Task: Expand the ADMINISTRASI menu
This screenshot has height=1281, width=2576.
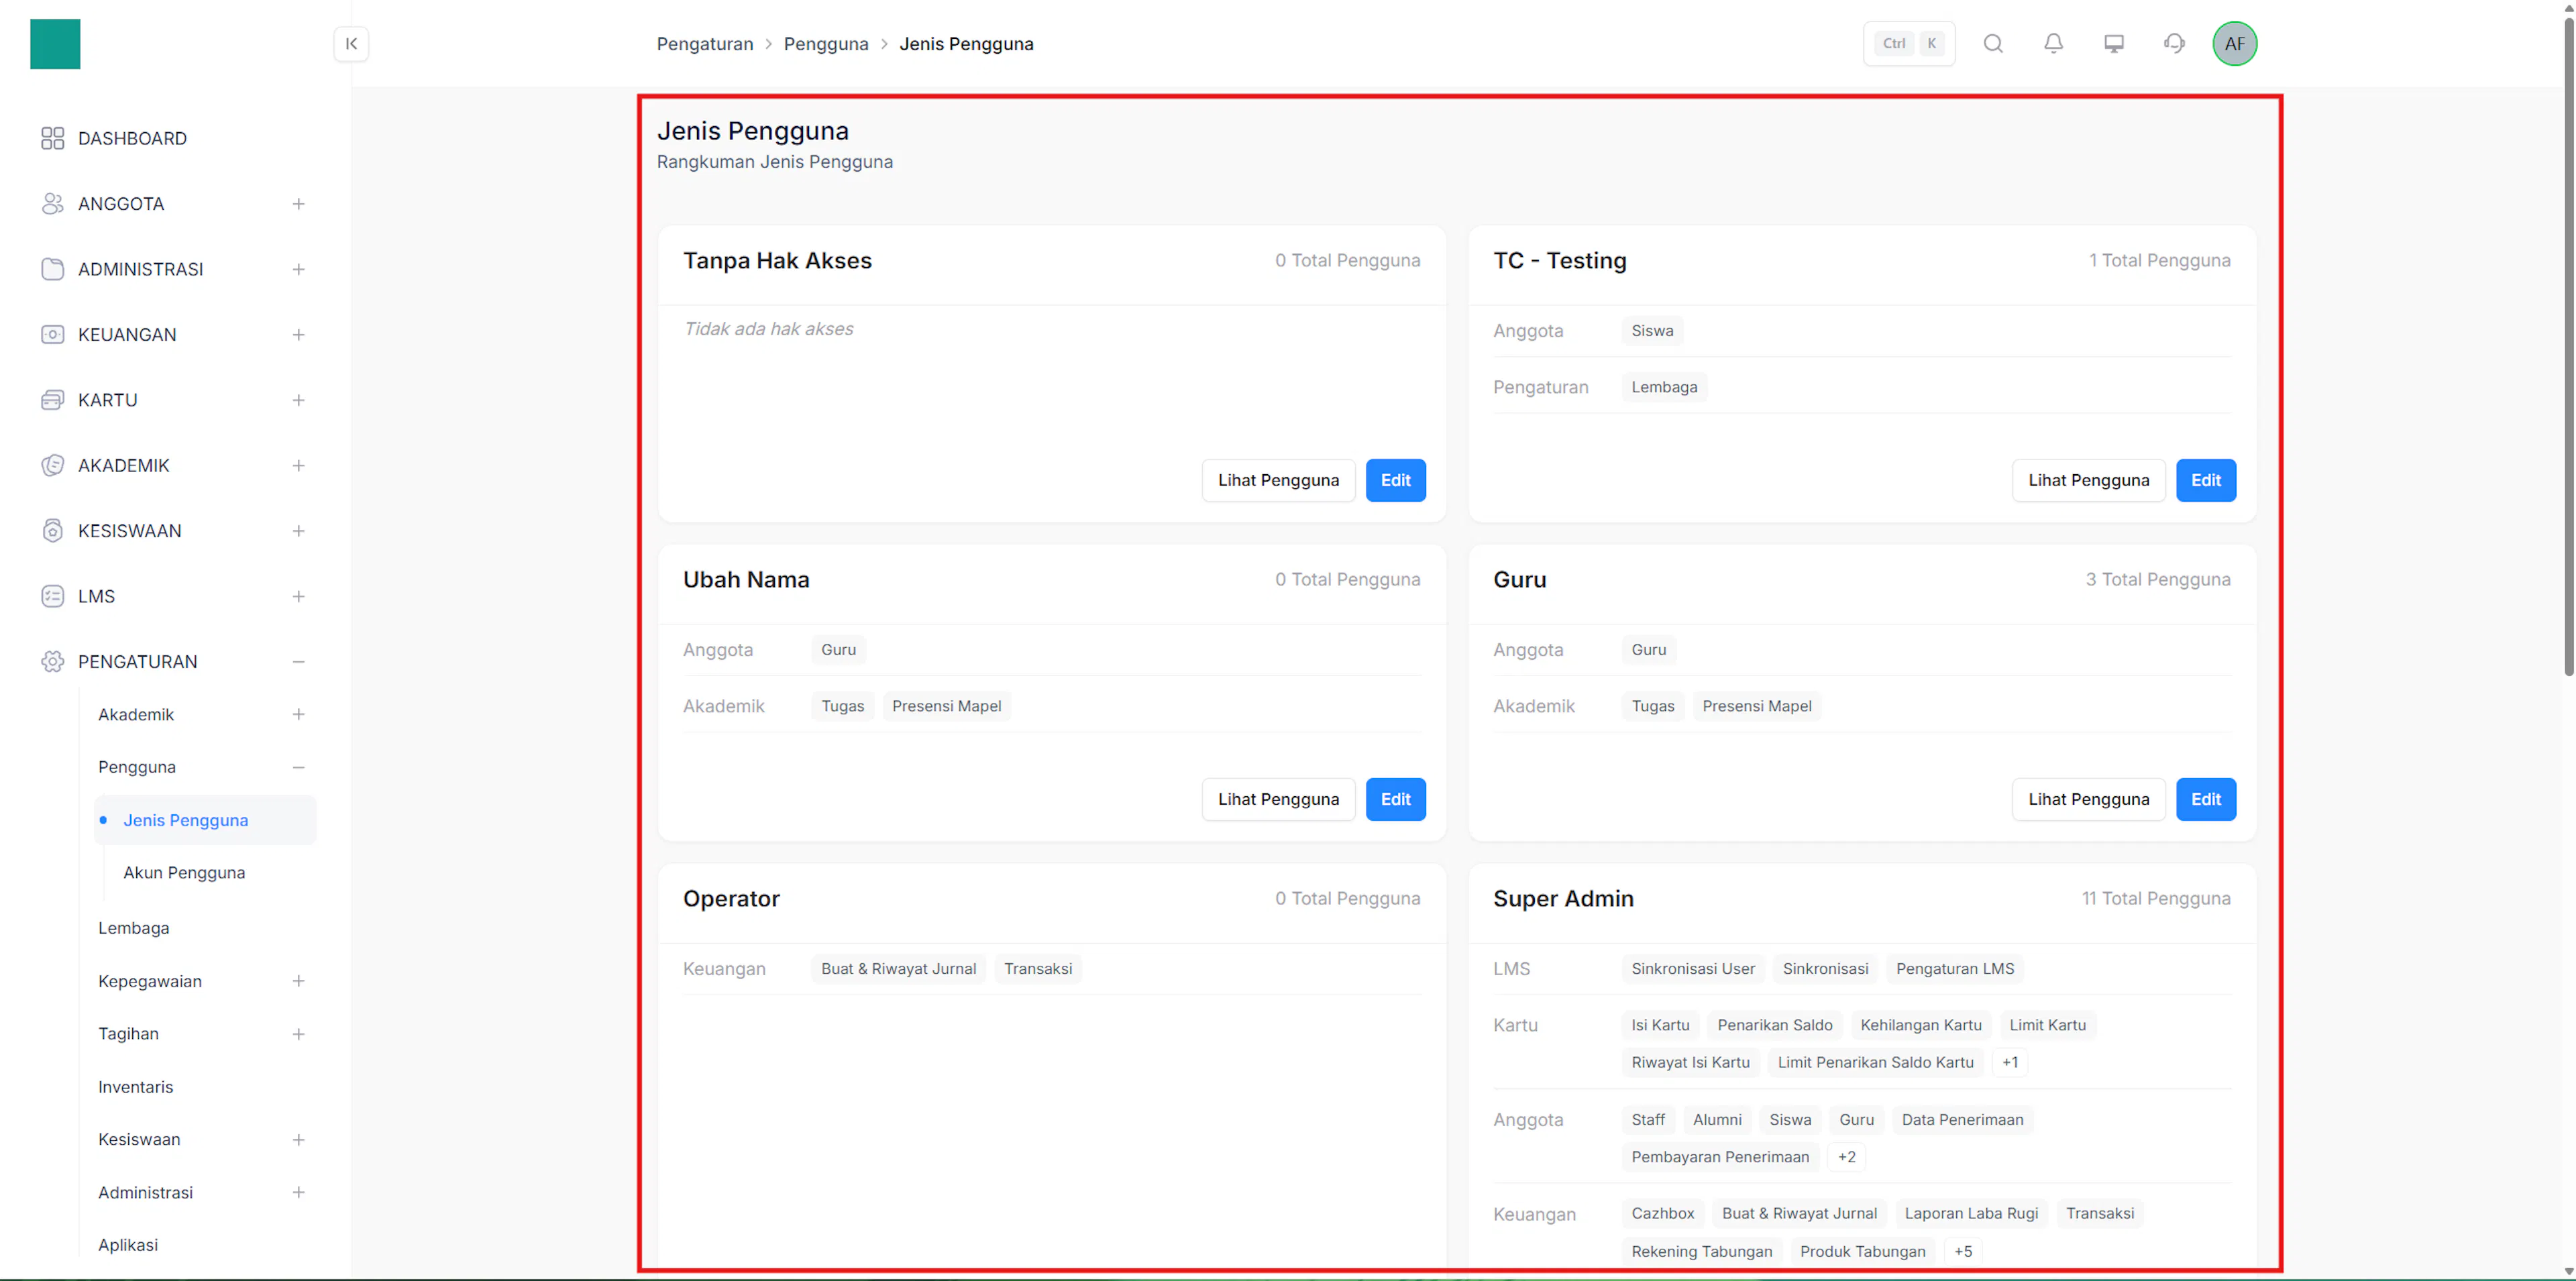Action: [x=298, y=269]
